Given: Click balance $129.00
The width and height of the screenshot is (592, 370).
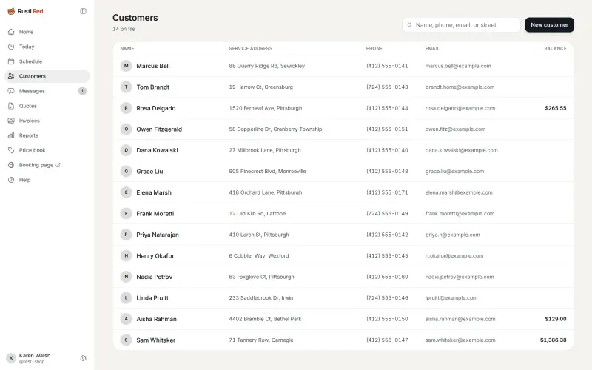Looking at the screenshot, I should pos(556,319).
